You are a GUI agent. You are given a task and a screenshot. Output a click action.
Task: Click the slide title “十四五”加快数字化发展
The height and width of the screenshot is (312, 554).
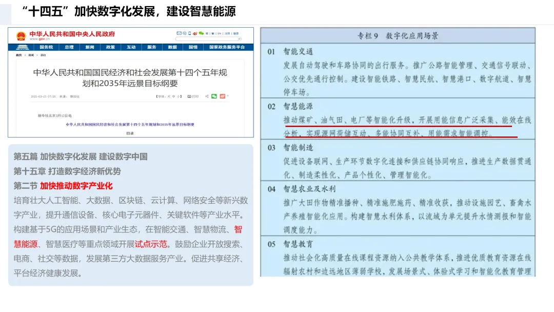129,12
